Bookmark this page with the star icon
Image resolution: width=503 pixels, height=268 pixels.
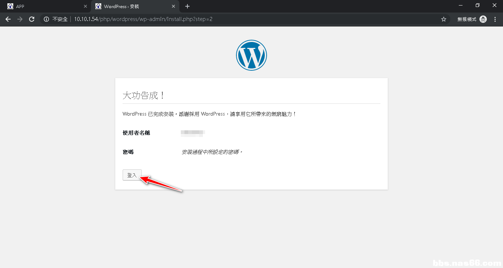443,19
